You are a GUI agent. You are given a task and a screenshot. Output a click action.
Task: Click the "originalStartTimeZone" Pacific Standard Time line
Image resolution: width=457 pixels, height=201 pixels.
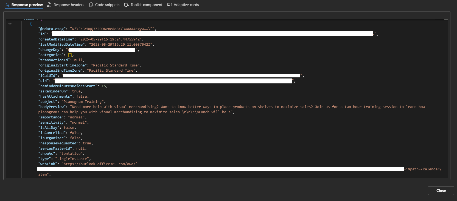pos(90,65)
